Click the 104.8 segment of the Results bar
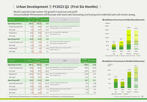This screenshot has width=147, height=102. pos(129,35)
